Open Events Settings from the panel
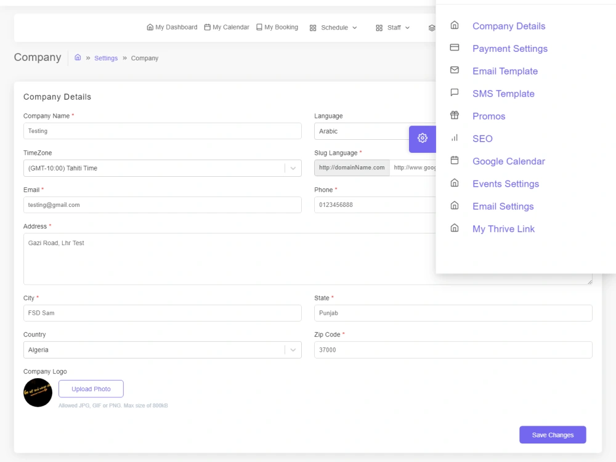The width and height of the screenshot is (616, 462). [x=506, y=184]
